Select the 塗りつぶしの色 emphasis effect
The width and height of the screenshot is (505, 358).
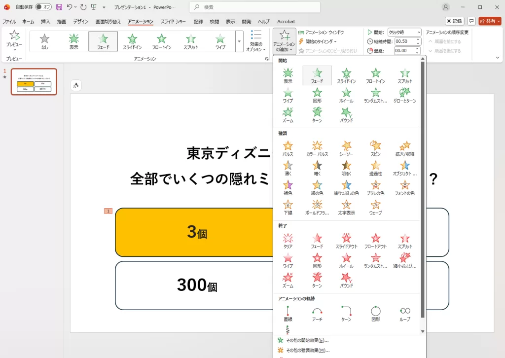(x=346, y=187)
